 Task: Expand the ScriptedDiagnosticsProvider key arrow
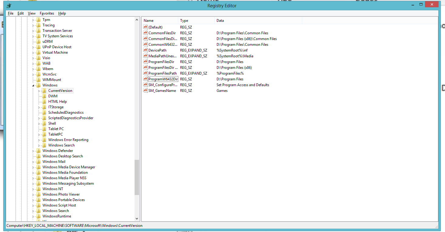coord(39,118)
